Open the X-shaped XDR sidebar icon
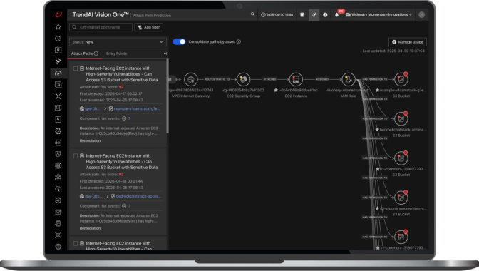This screenshot has width=479, height=271. (58, 96)
